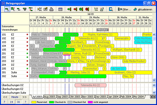Select the move booking in all directions tool
This screenshot has height=105, width=157.
[25, 9]
